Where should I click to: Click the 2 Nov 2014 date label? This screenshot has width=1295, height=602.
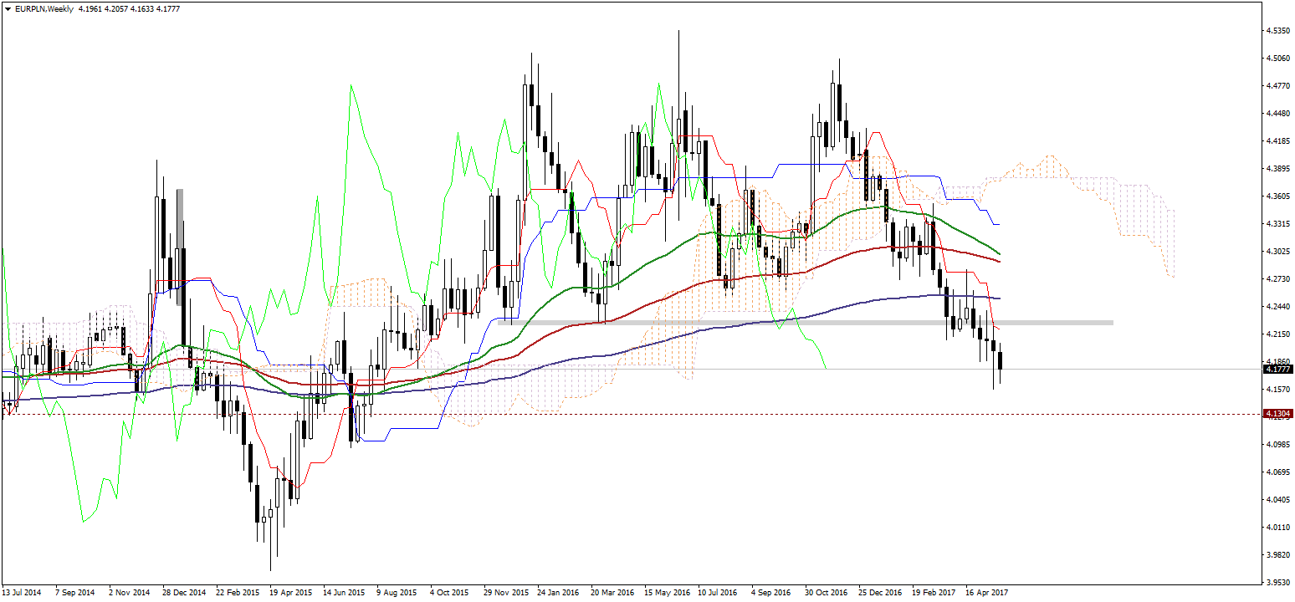pos(130,592)
